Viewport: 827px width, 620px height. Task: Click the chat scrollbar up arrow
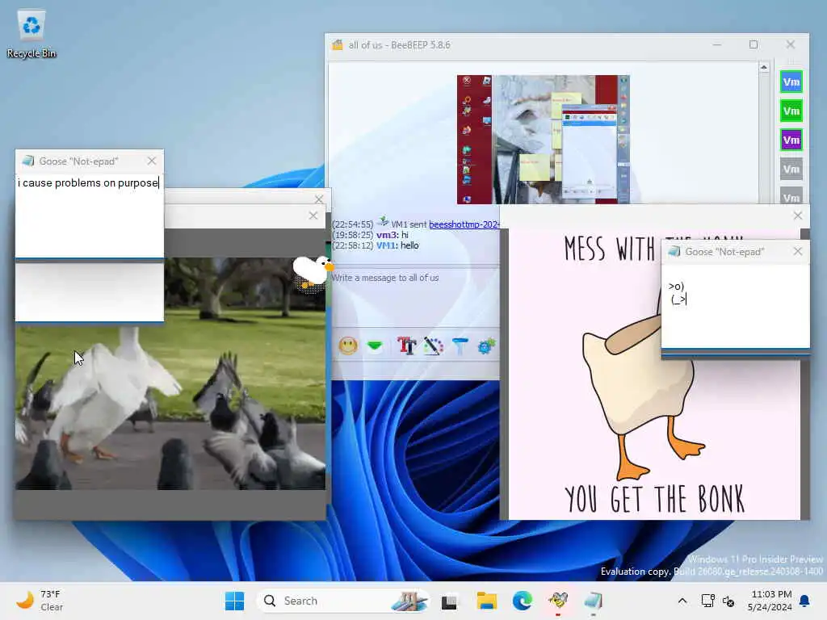tap(764, 67)
